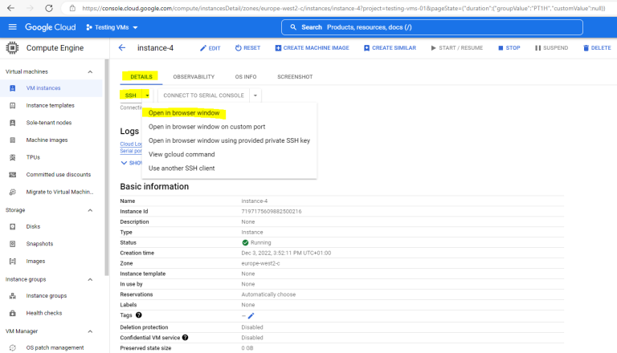This screenshot has width=617, height=353.
Task: Select Open in browser window
Action: click(x=230, y=113)
